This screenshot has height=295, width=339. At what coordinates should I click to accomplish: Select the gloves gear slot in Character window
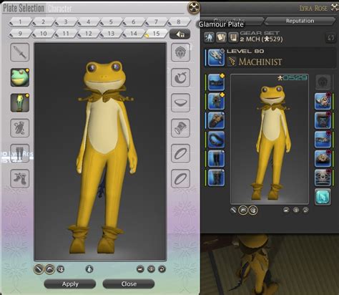coord(216,120)
